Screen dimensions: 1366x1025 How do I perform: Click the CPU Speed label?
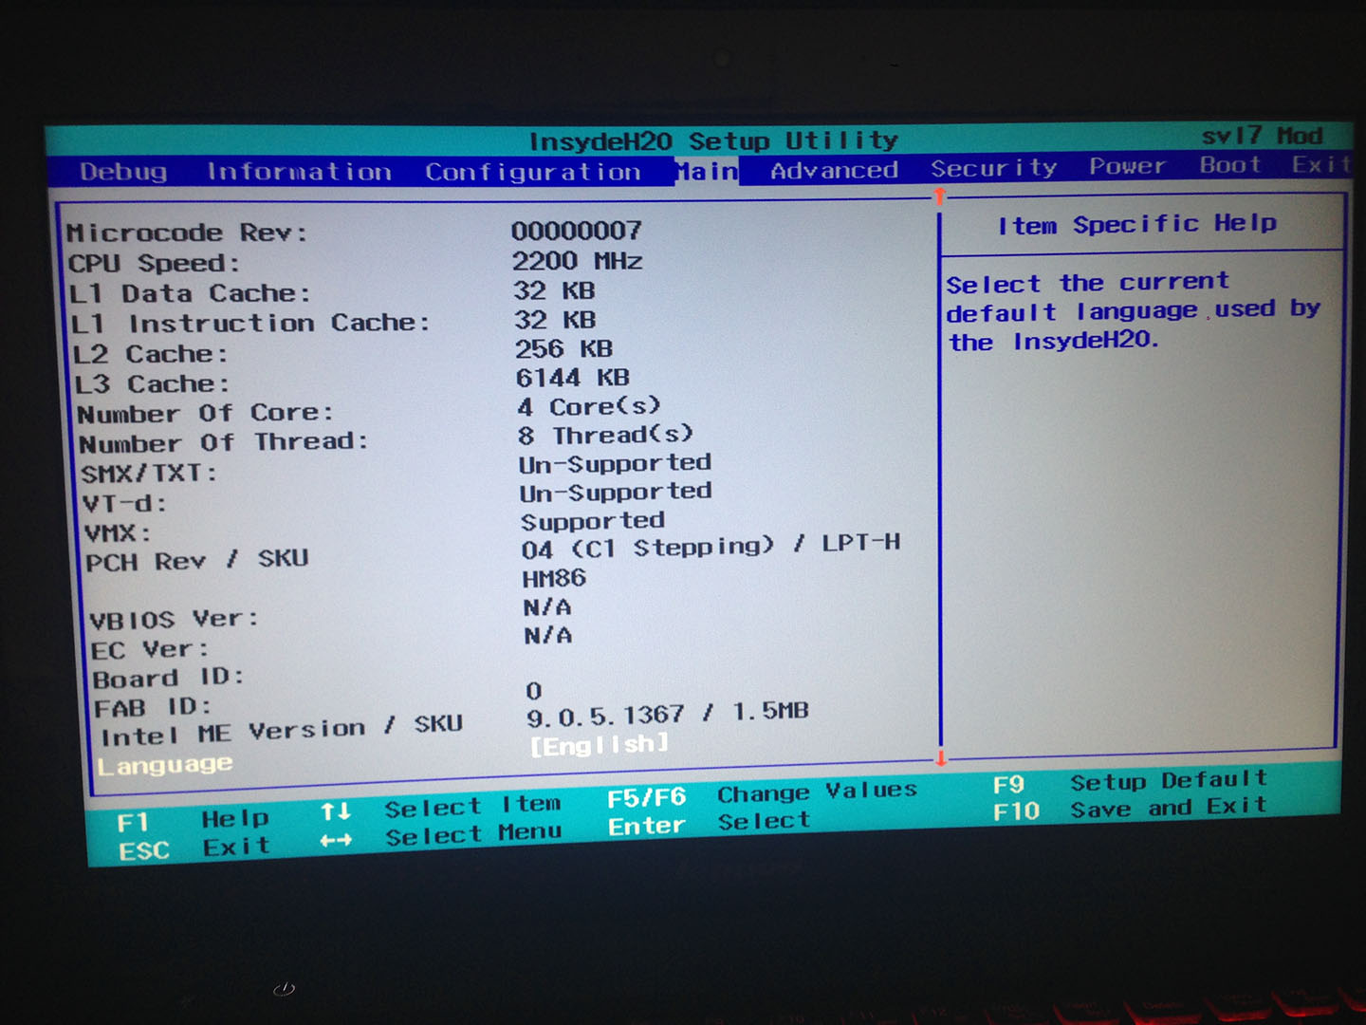click(x=154, y=263)
